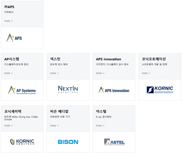Click the Kornic Automation logo
Image resolution: width=182 pixels, height=153 pixels.
160,90
